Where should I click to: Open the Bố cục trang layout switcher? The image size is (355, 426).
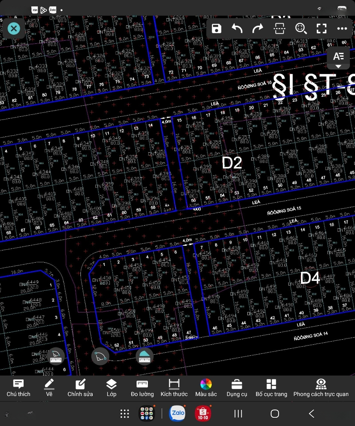tap(271, 388)
